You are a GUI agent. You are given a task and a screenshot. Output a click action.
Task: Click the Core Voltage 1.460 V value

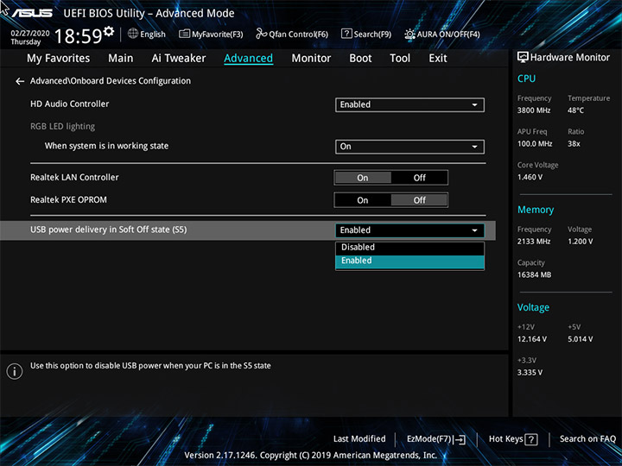(x=530, y=177)
